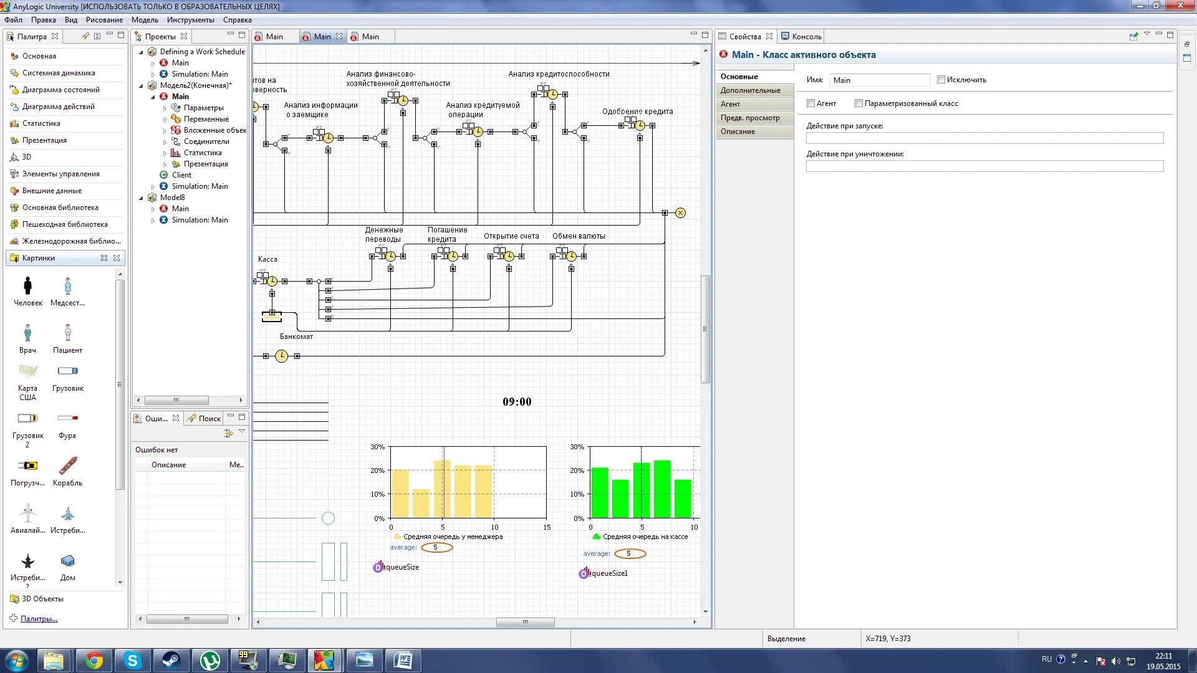
Task: Click the queueSize dataset icon
Action: (x=378, y=567)
